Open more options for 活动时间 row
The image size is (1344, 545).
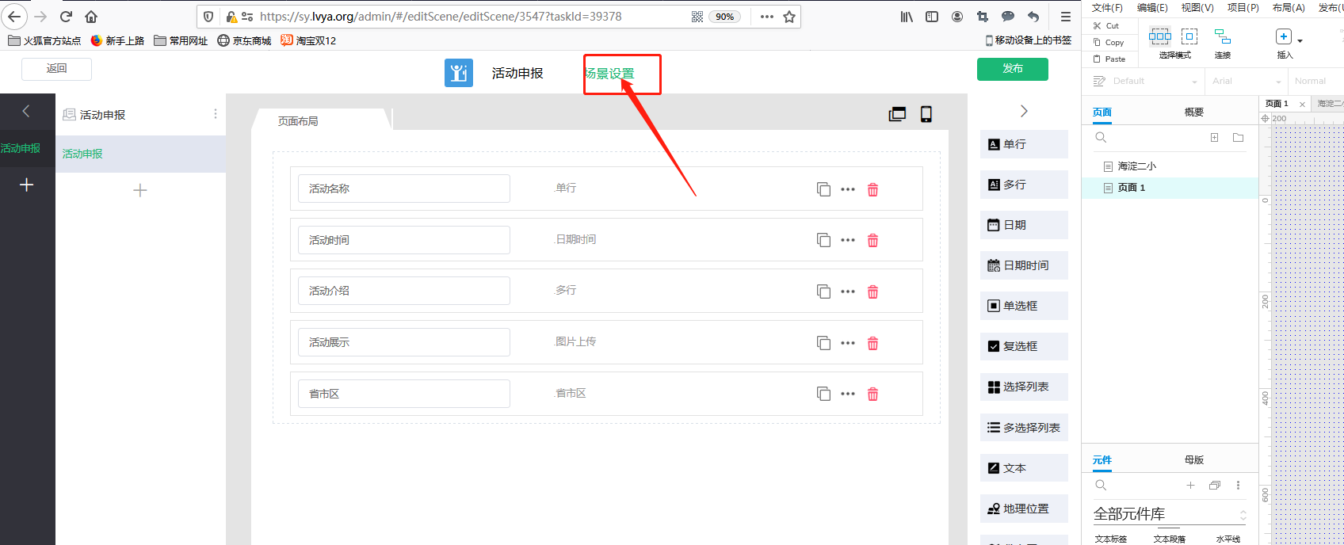pyautogui.click(x=848, y=240)
